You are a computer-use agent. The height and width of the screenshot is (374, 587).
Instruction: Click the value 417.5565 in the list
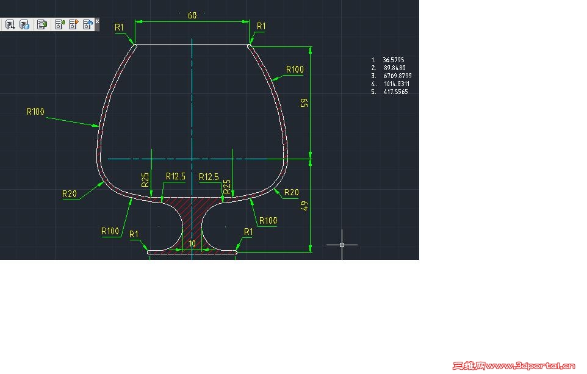click(x=395, y=92)
